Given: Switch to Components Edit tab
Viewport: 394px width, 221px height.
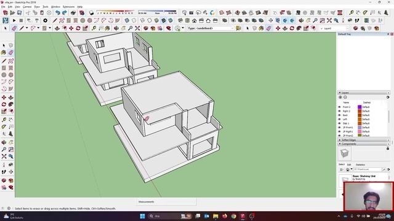Looking at the screenshot, I should tap(349, 165).
